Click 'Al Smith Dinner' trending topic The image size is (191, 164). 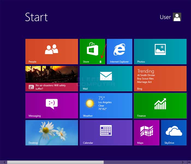pyautogui.click(x=146, y=75)
